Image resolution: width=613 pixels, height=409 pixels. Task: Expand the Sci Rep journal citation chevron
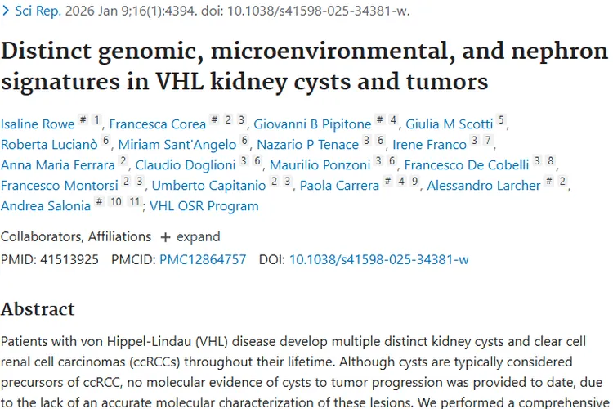[x=7, y=11]
